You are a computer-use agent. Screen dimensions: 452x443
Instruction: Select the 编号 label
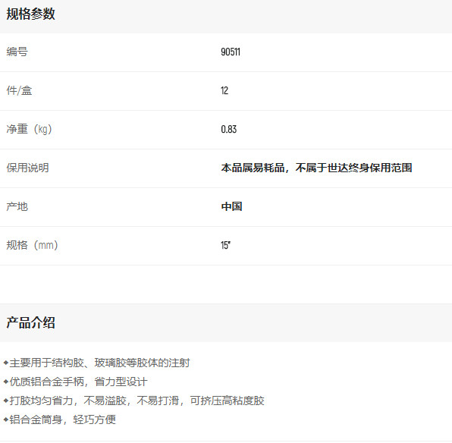[x=17, y=52]
